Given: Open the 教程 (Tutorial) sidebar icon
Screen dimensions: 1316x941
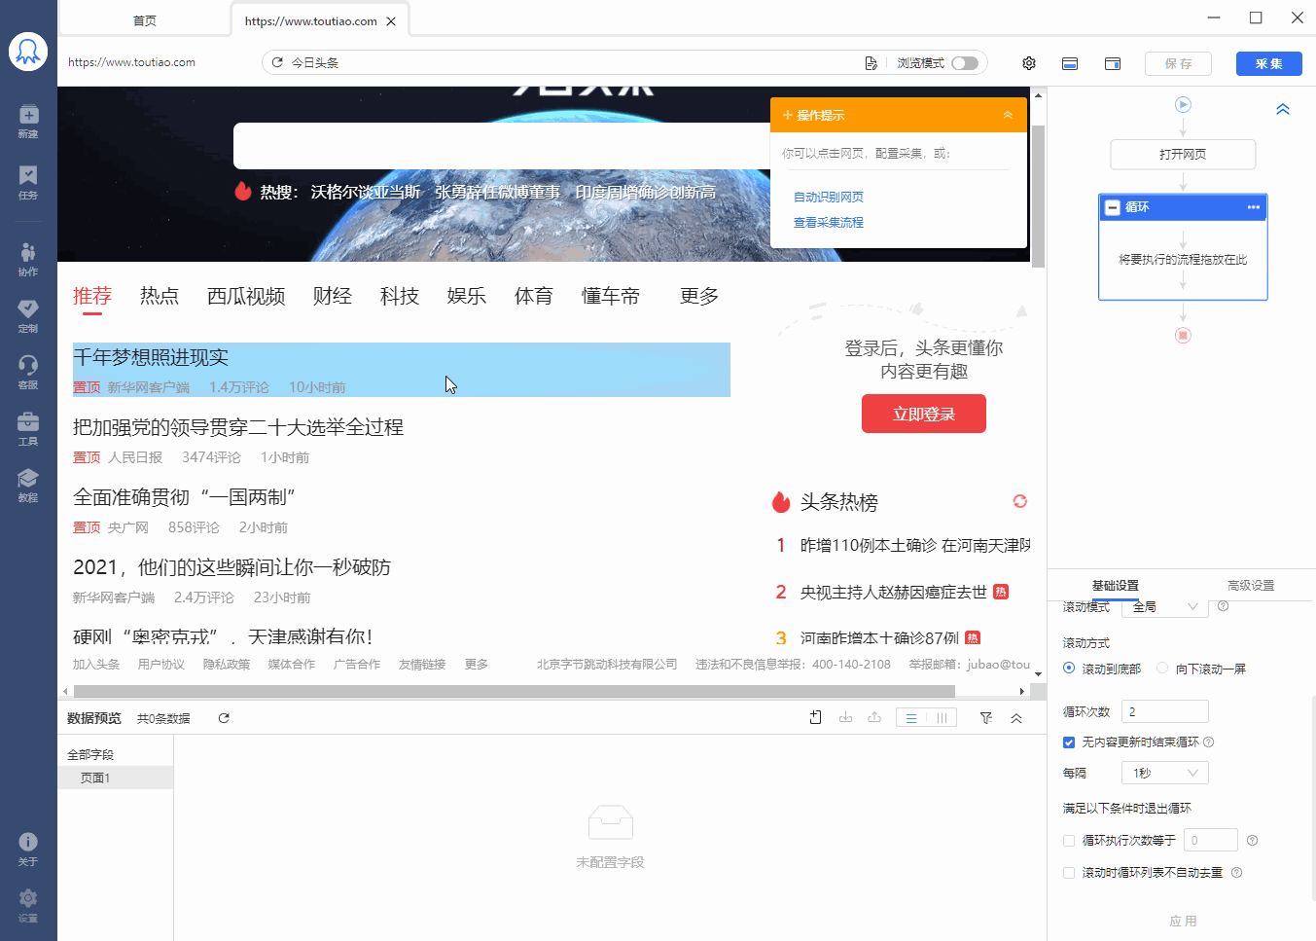Looking at the screenshot, I should coord(28,485).
